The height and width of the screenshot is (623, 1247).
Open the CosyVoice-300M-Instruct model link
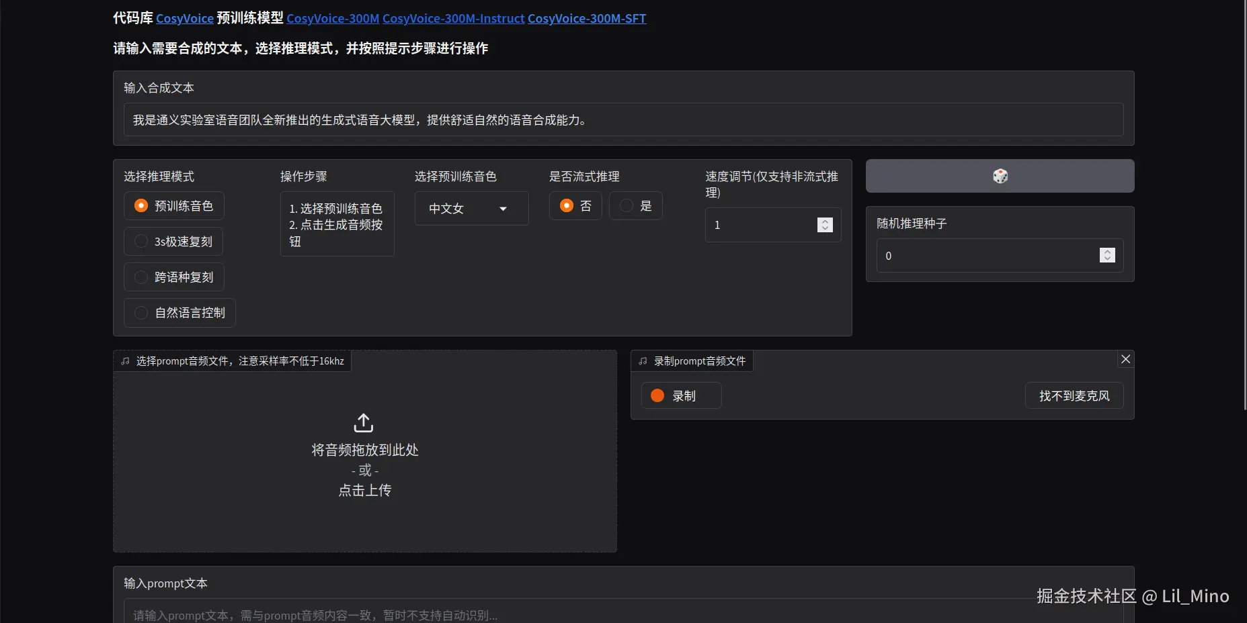(454, 19)
